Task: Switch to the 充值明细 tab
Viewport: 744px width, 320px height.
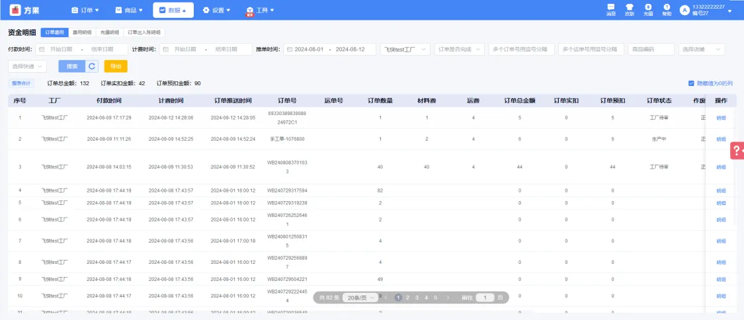Action: pyautogui.click(x=110, y=32)
